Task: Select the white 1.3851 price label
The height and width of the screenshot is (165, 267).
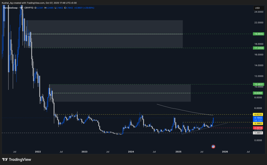Action: tap(258, 133)
